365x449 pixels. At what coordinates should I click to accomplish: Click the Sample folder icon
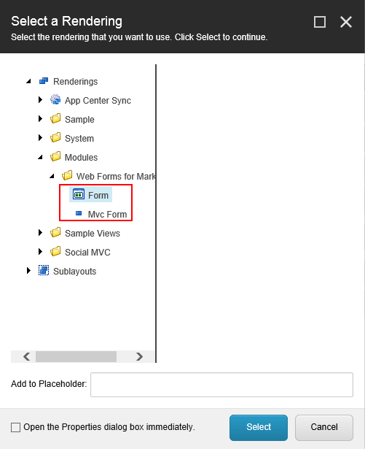tap(55, 119)
